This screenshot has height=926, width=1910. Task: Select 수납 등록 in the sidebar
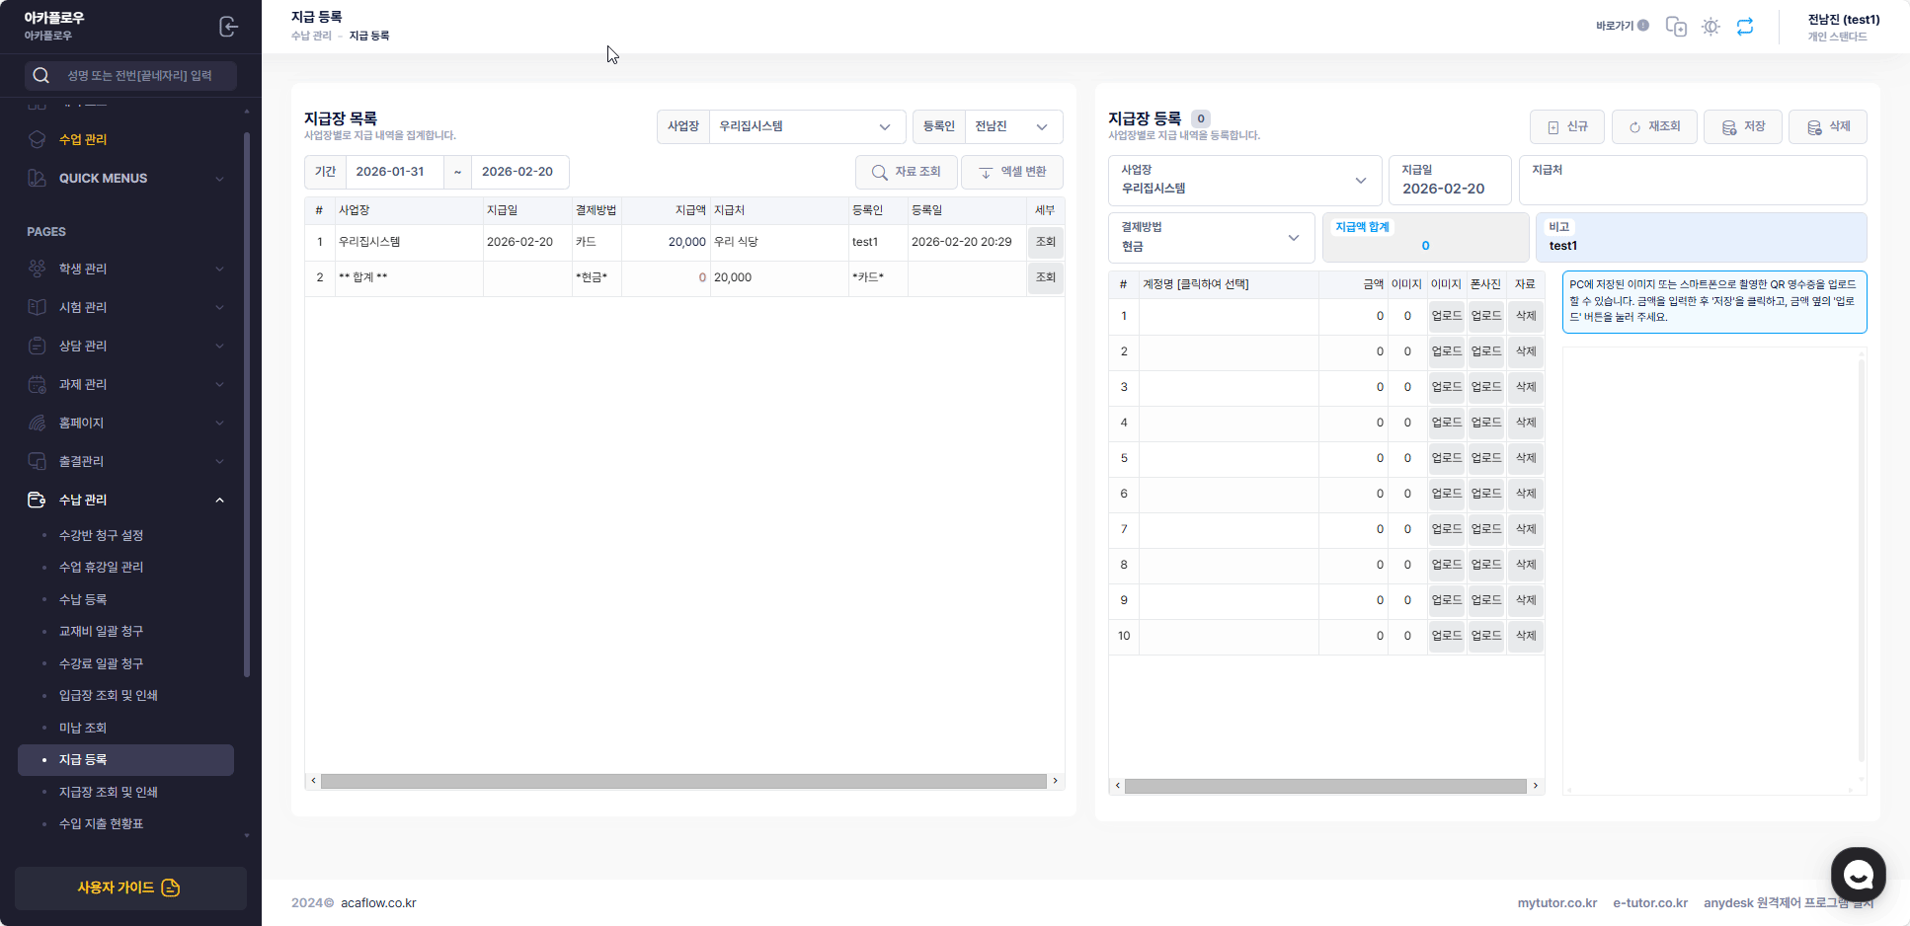pos(83,599)
